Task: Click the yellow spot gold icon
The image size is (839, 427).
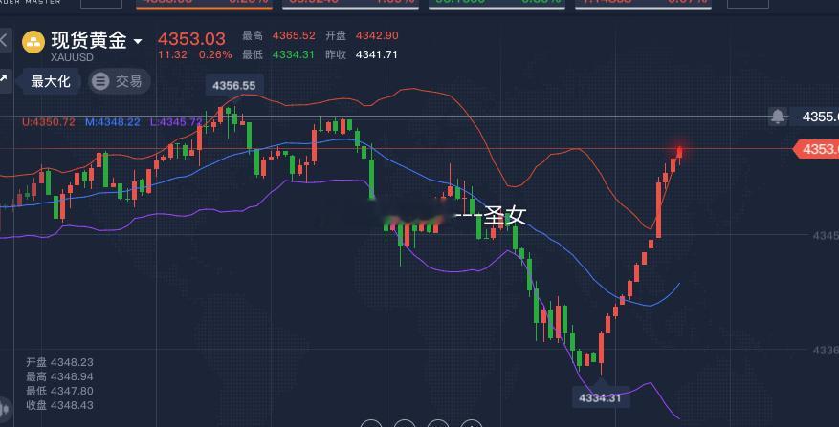Action: click(33, 42)
